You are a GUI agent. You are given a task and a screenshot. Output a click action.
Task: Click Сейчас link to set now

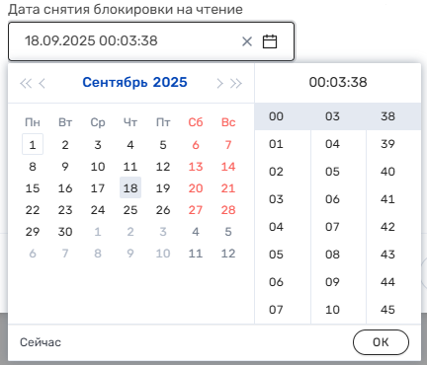41,342
